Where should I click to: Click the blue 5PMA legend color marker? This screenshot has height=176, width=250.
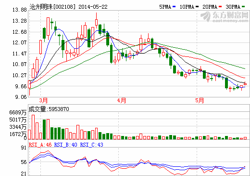click(x=174, y=7)
